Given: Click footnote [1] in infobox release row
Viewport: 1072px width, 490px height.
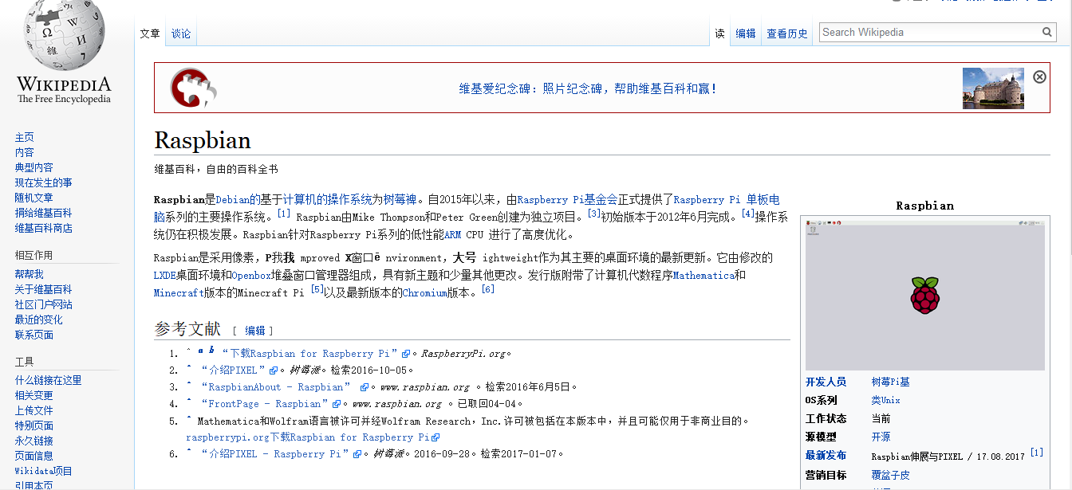Looking at the screenshot, I should [1036, 453].
